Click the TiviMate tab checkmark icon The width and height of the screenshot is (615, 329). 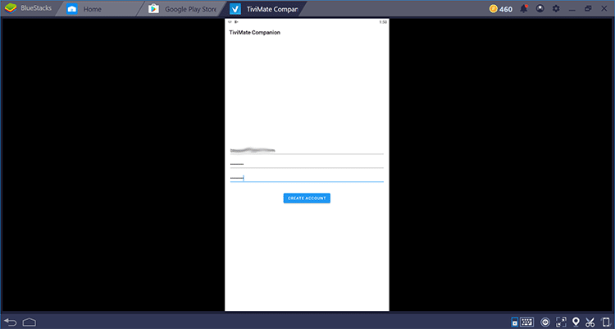click(x=235, y=9)
